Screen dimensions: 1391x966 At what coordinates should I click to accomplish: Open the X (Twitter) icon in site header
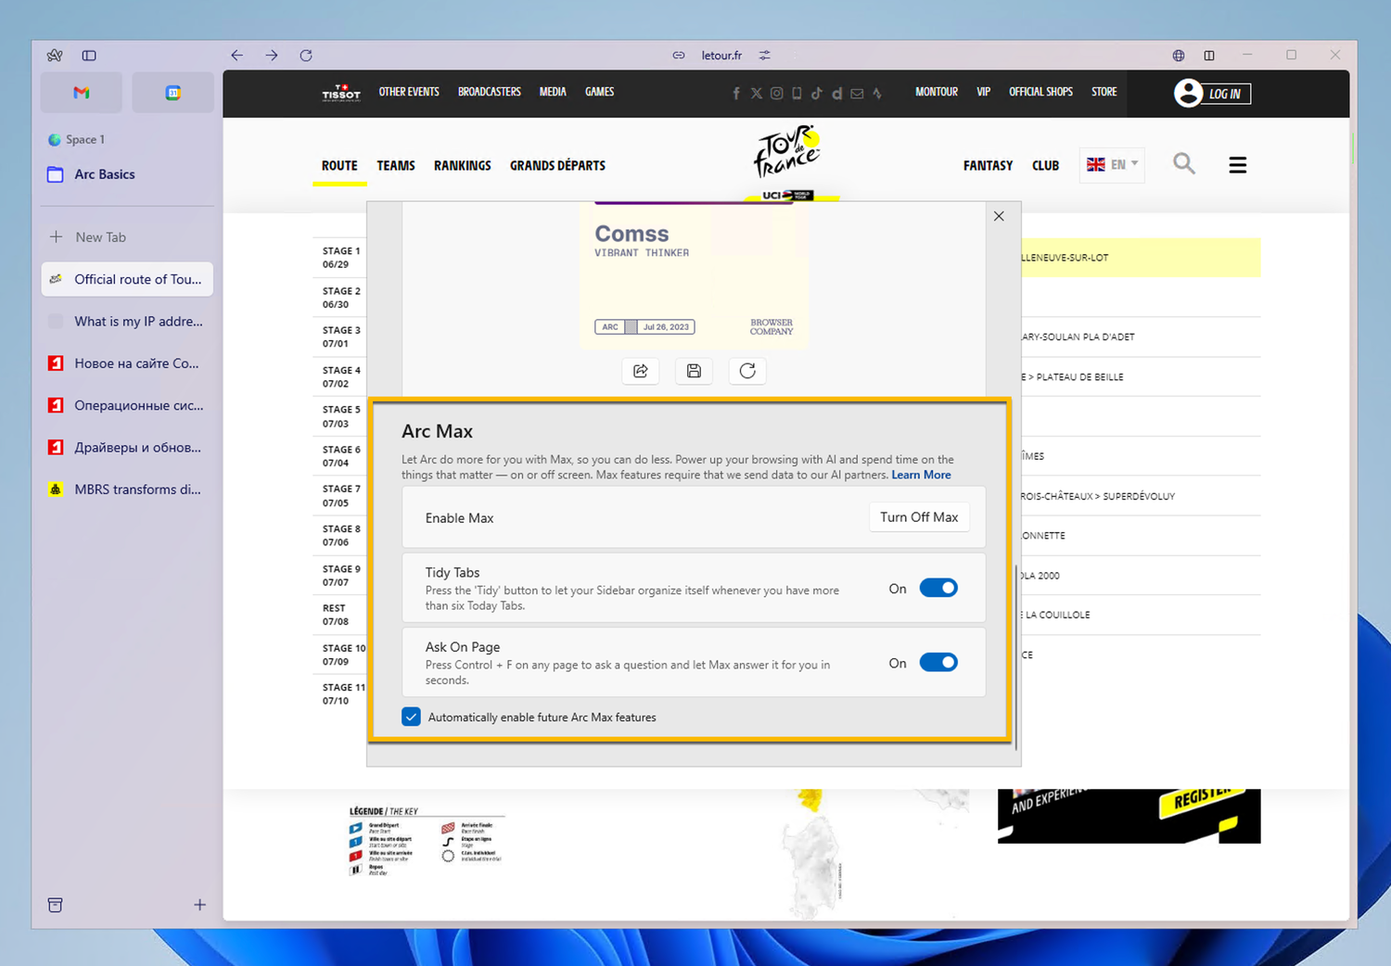point(757,94)
